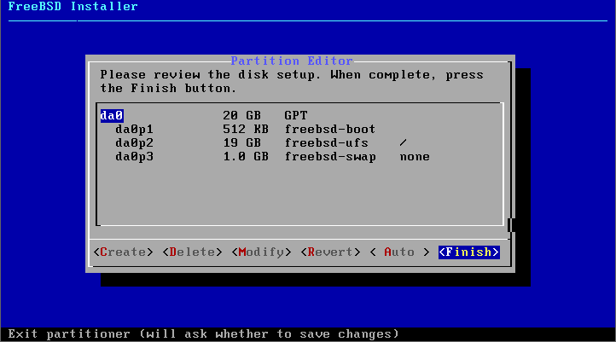Viewport: 616px width, 342px height.
Task: Click the 512 KB size value
Action: click(x=246, y=129)
